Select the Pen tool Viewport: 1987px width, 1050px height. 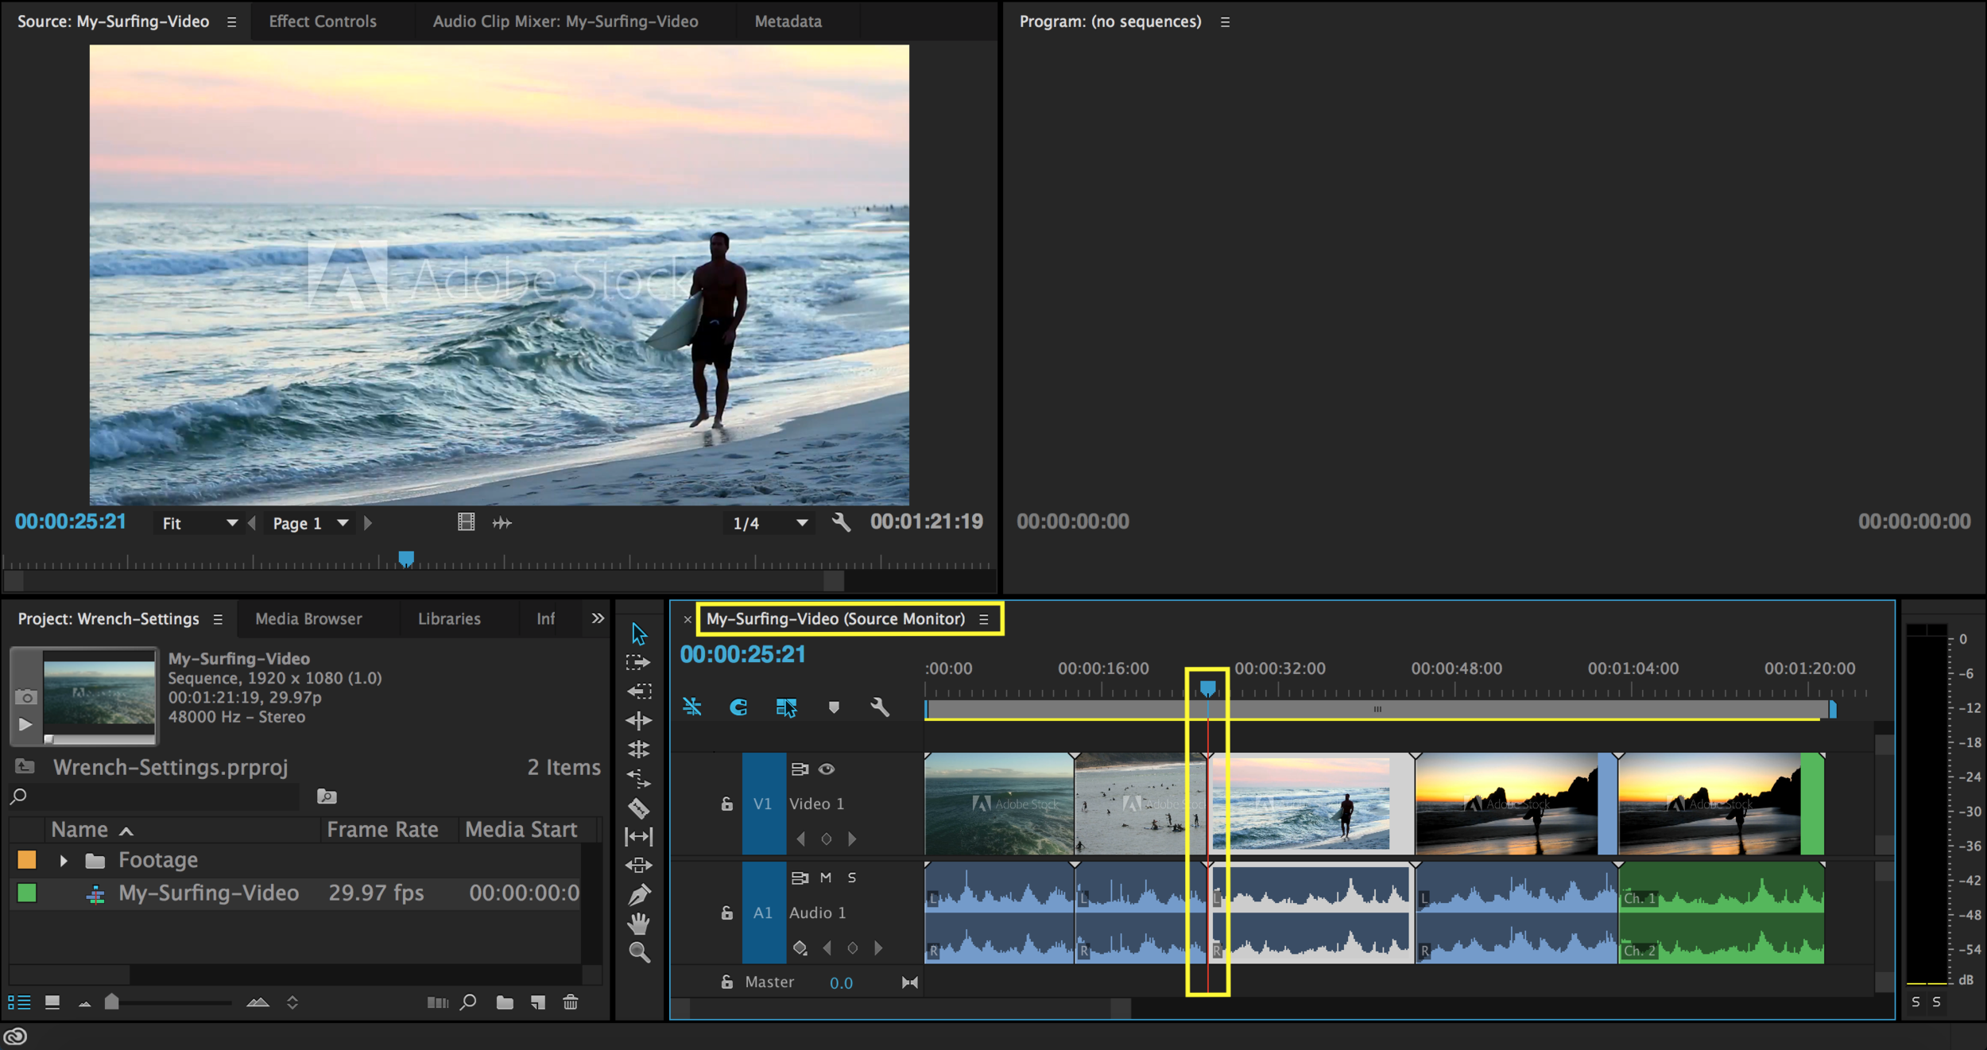click(639, 894)
